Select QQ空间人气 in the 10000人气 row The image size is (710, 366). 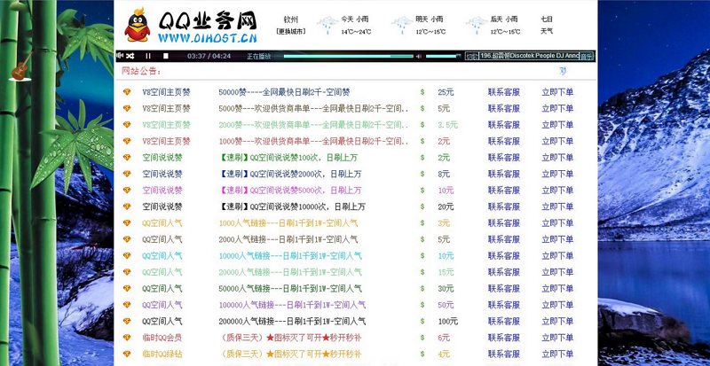click(162, 255)
